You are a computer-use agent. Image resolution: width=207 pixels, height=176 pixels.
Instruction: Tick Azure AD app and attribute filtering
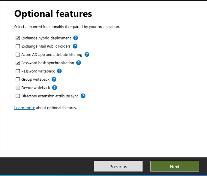(x=18, y=55)
